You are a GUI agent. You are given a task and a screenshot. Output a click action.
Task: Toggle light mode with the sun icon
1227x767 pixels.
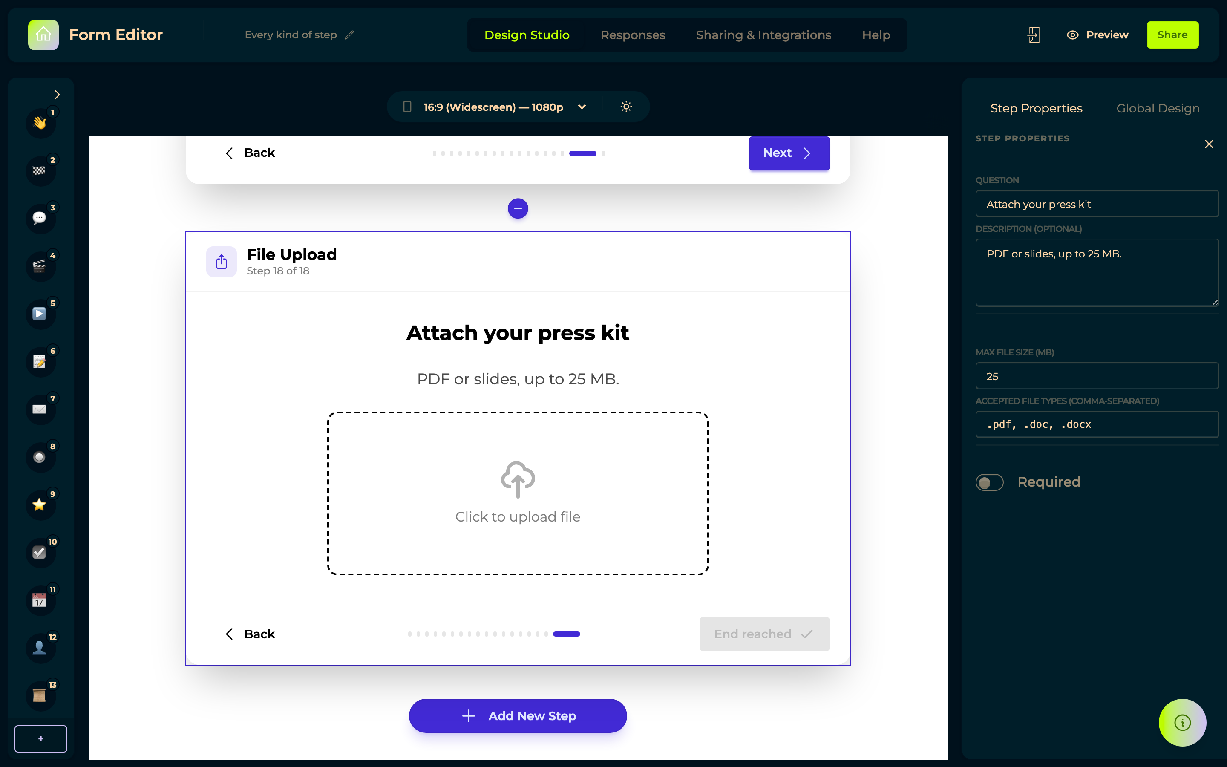(x=626, y=107)
